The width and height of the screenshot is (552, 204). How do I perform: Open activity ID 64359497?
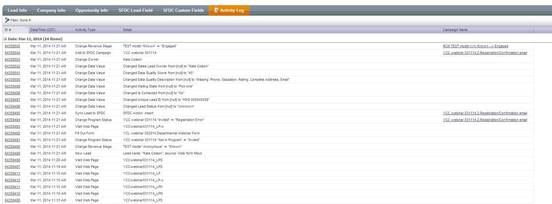(x=12, y=100)
